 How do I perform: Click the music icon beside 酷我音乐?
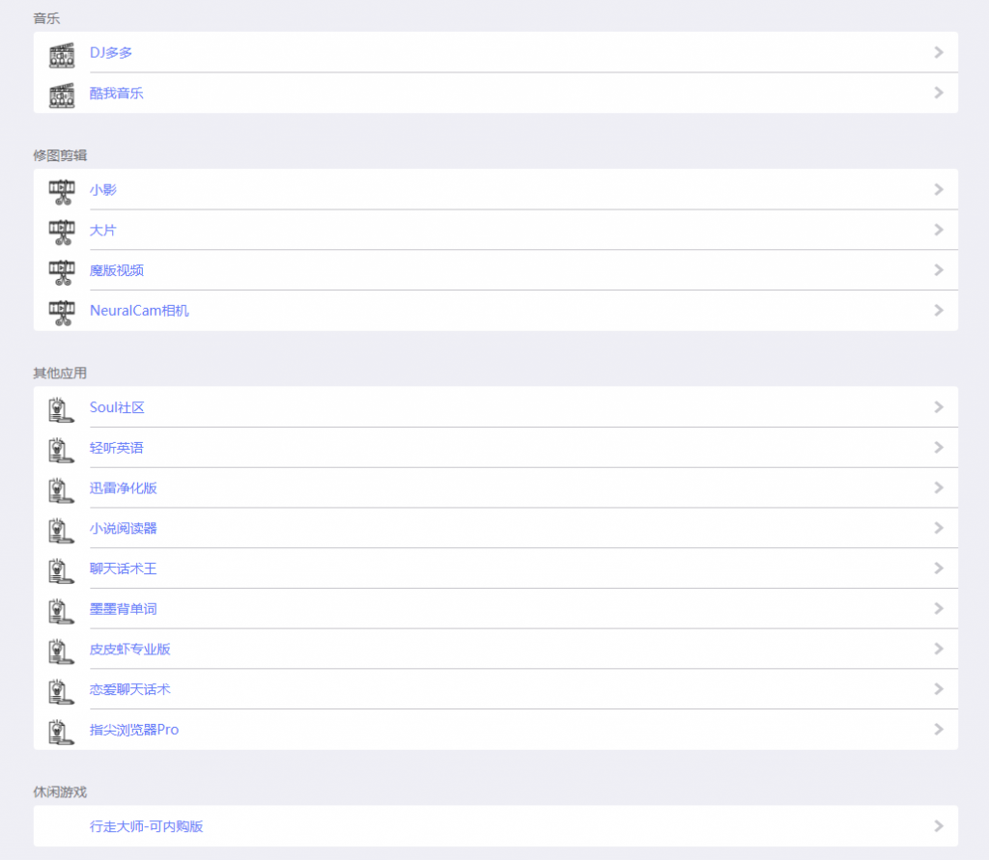click(62, 96)
